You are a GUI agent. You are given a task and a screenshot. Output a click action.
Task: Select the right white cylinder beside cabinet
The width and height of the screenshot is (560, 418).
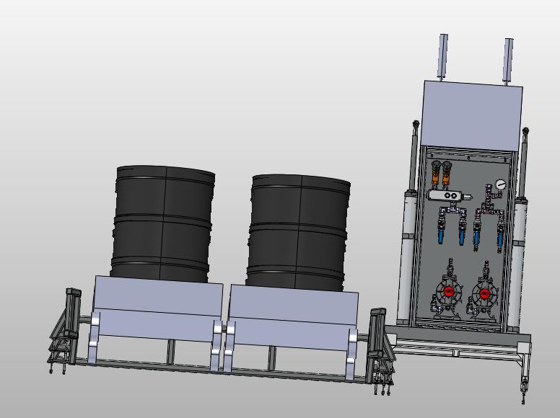(517, 264)
